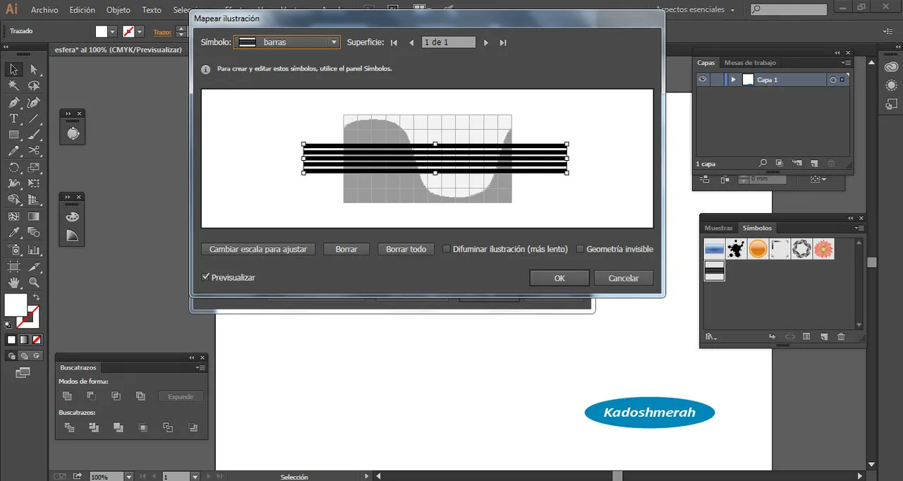Hide Capa 1 with eye icon

(x=703, y=80)
